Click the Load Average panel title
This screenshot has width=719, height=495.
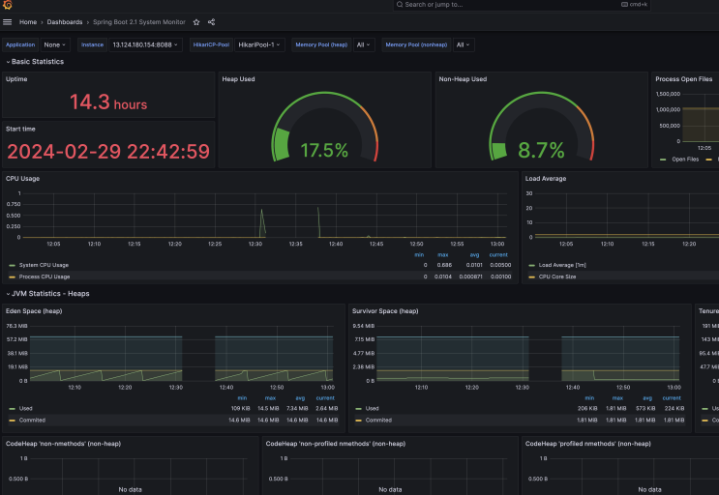click(x=546, y=179)
